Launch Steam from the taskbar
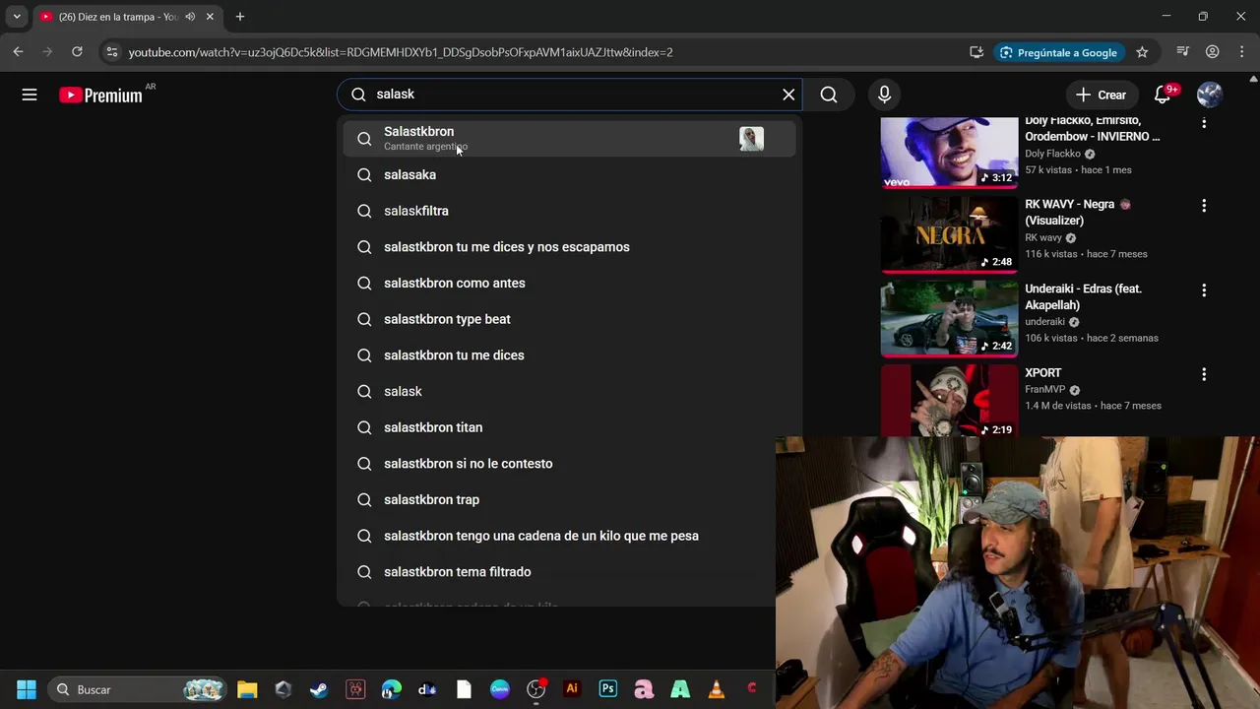 coord(319,689)
